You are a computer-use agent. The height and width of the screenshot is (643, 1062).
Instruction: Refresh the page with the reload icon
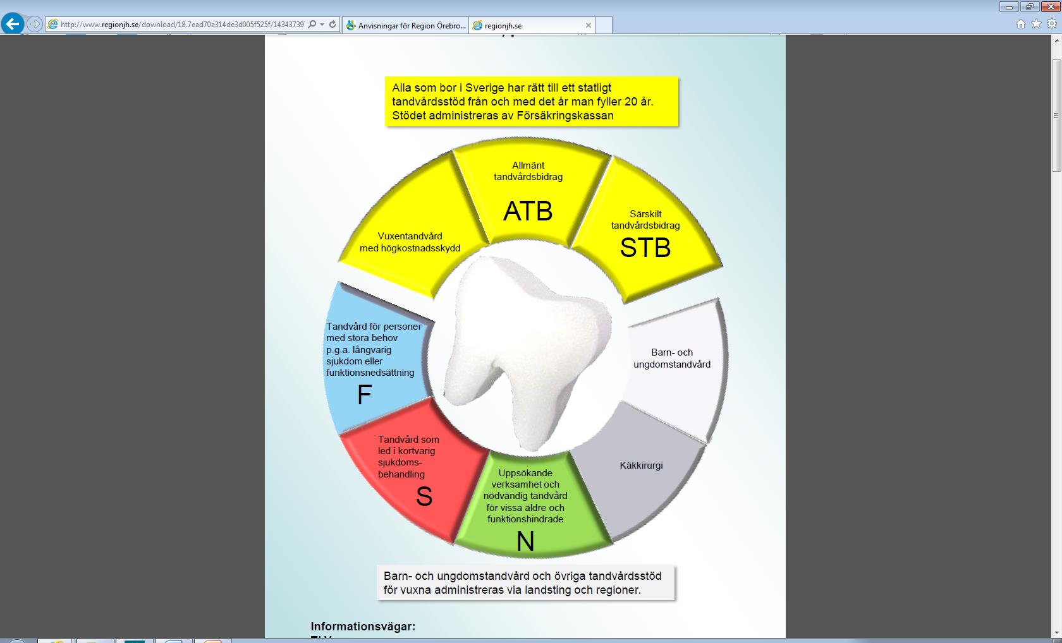coord(333,25)
